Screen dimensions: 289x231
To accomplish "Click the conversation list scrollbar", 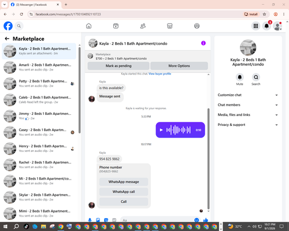I will (x=79, y=90).
